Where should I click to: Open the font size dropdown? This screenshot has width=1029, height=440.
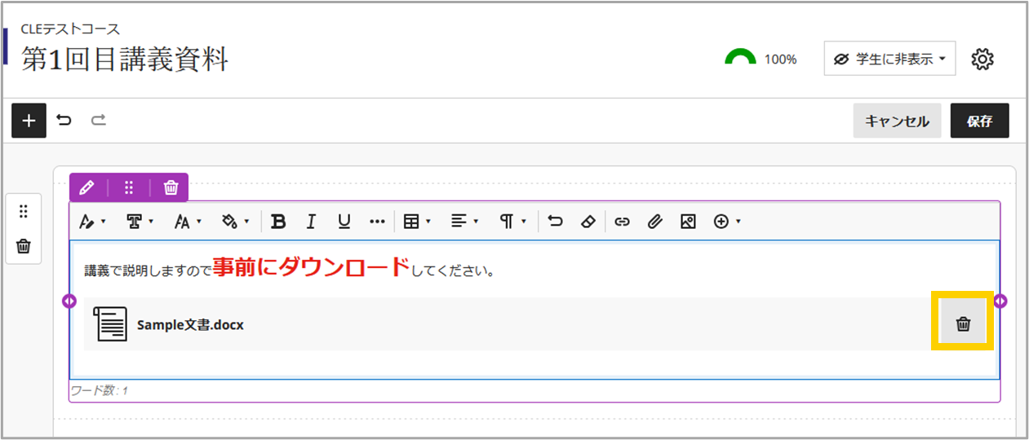pyautogui.click(x=188, y=221)
